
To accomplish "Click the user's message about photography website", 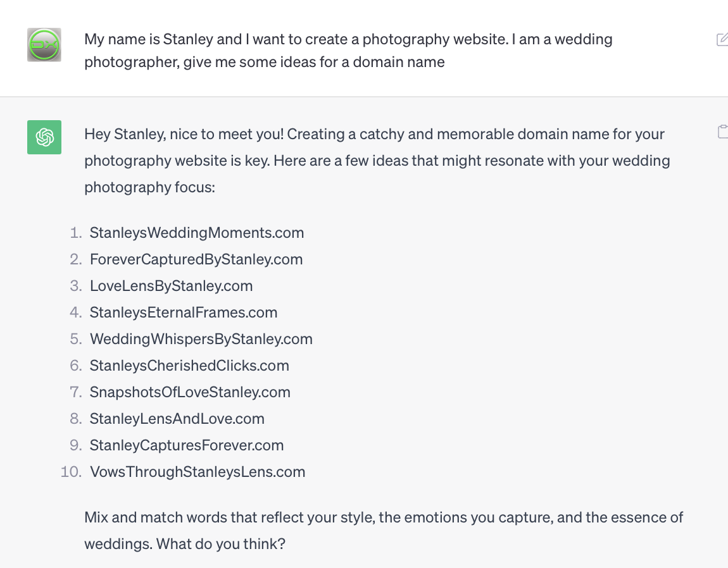I will tap(348, 50).
